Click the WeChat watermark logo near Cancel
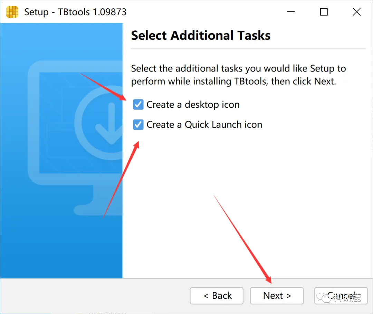 pos(324,297)
